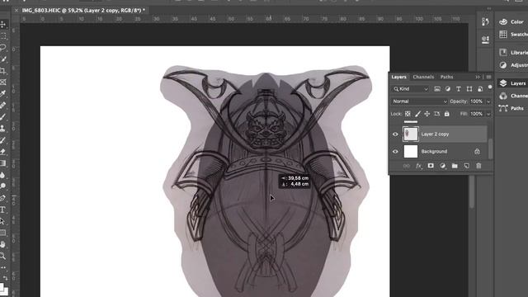Select the Path Selection tool
Viewport: 528px width, 297px height.
coord(3,221)
